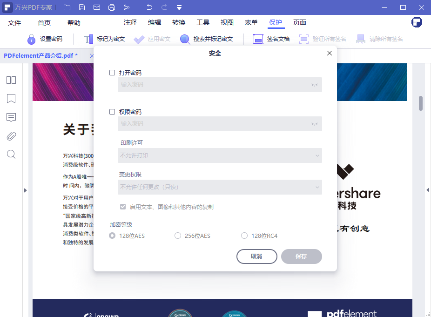Image resolution: width=431 pixels, height=317 pixels.
Task: Enable the 打开密码 checkbox
Action: pos(112,73)
